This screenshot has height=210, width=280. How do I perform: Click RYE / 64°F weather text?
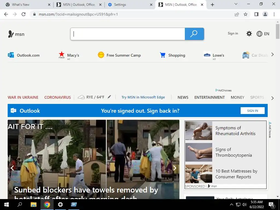95,97
